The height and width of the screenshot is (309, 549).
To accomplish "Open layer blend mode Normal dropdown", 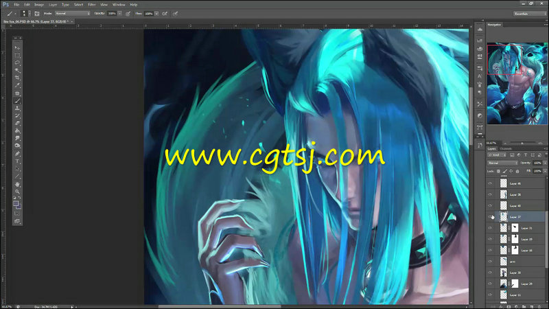I will point(502,163).
